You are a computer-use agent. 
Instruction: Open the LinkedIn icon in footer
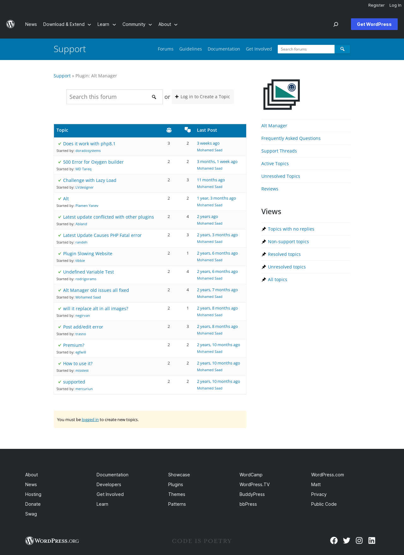tap(372, 540)
